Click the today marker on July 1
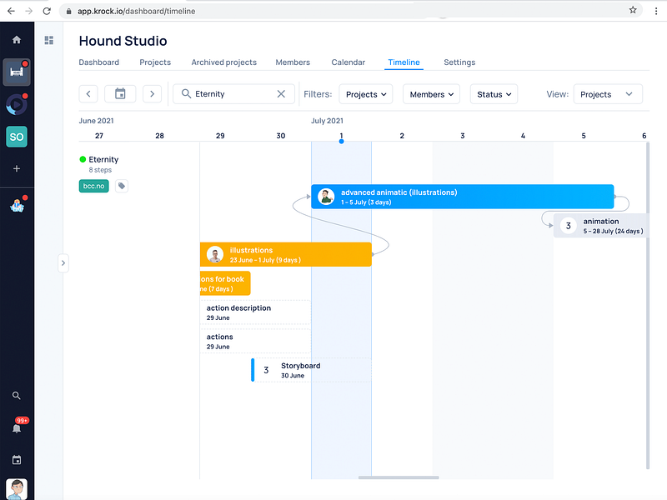Screen dimensions: 667x500 tap(341, 141)
